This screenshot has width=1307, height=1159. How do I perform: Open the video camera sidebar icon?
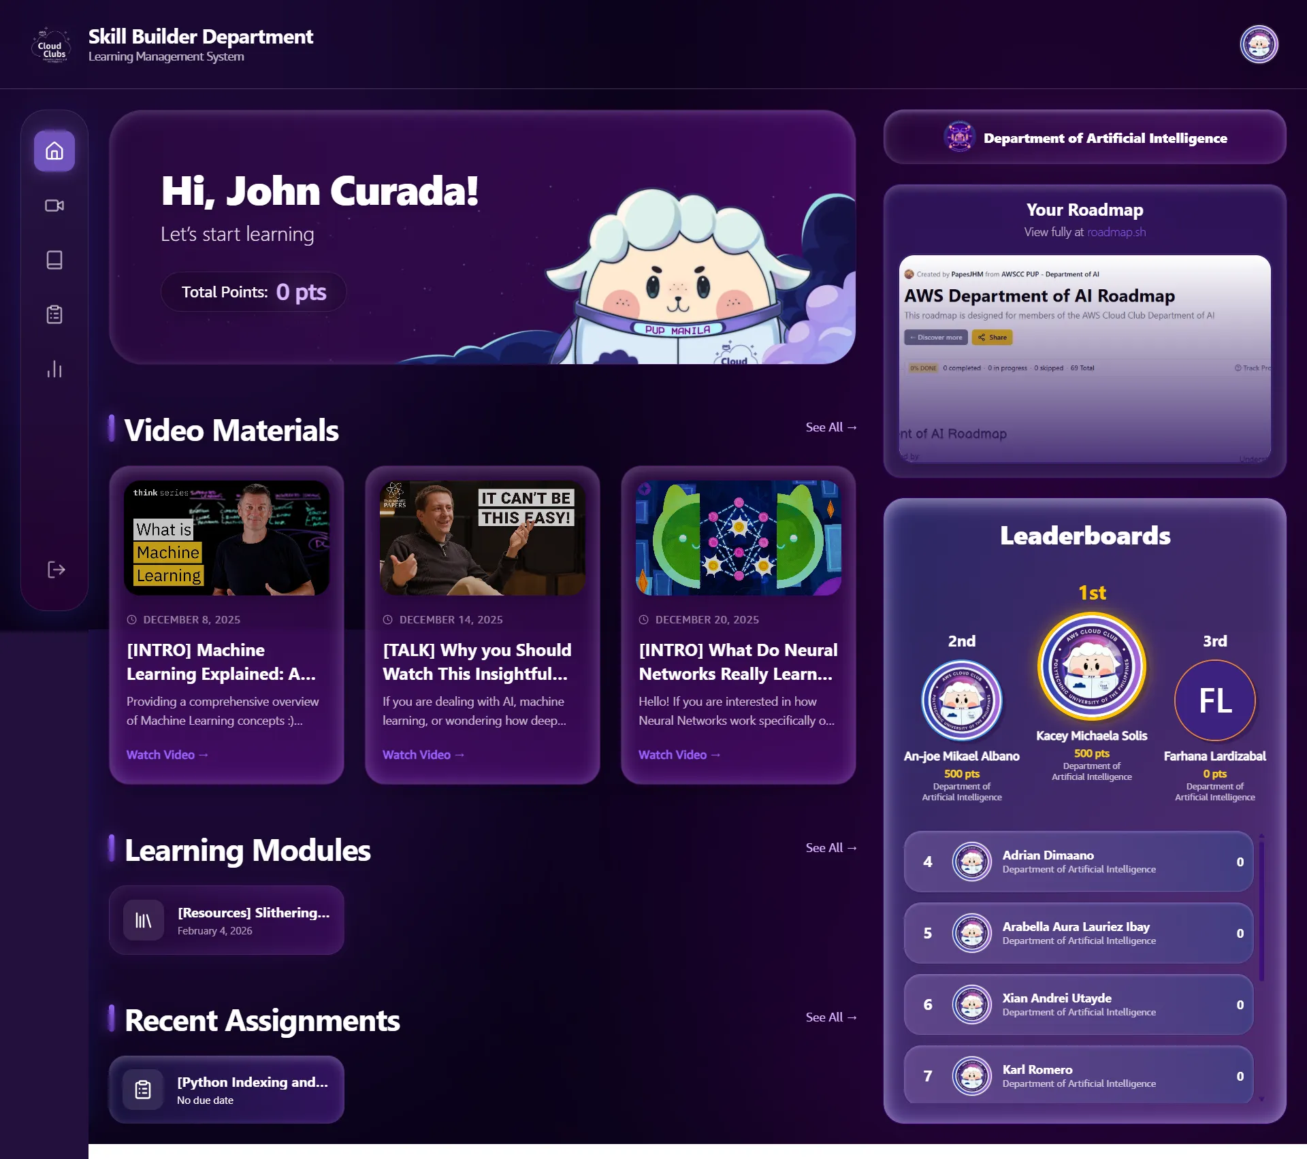pyautogui.click(x=54, y=206)
